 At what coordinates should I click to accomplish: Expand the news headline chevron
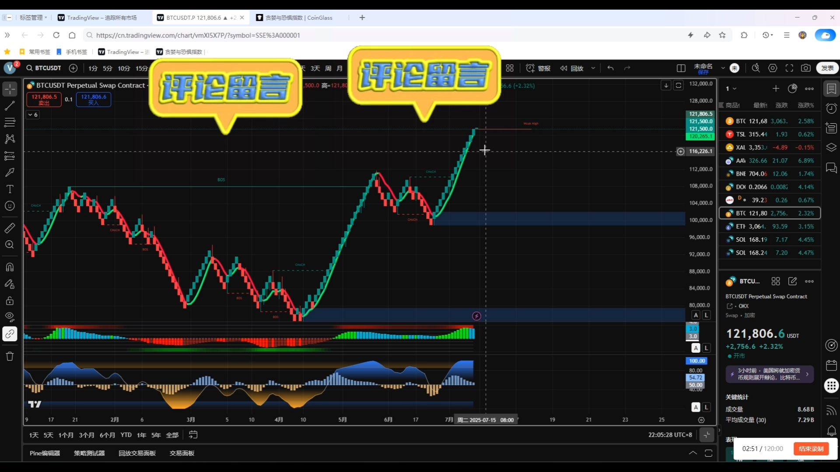pyautogui.click(x=807, y=374)
